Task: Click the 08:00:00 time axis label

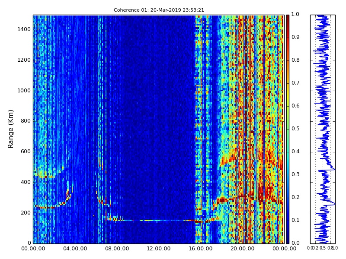Action: coord(117,249)
